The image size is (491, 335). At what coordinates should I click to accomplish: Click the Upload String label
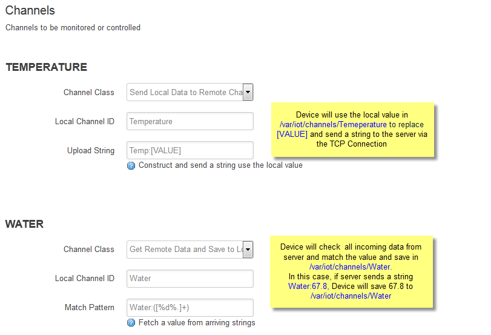coord(91,151)
